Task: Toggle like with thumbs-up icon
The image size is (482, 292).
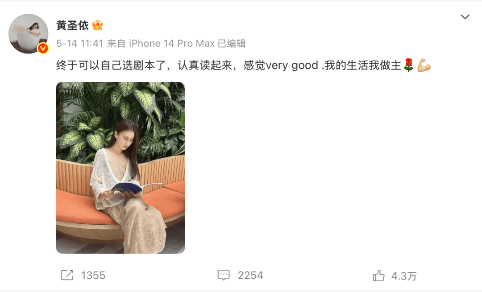Action: [x=378, y=276]
